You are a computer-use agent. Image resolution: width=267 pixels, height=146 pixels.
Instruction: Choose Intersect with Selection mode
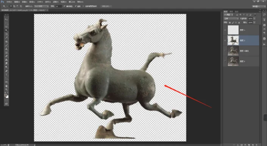(21, 6)
